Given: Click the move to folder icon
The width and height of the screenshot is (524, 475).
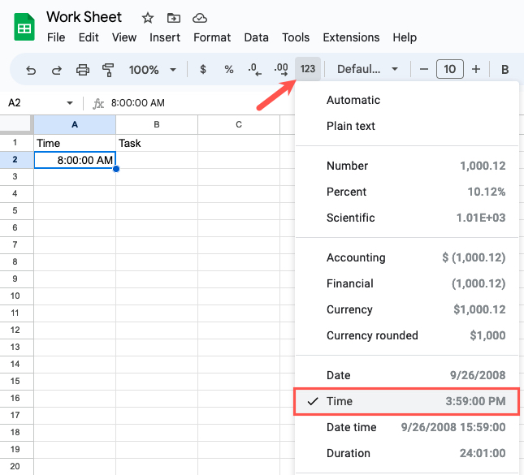Looking at the screenshot, I should pos(173,18).
